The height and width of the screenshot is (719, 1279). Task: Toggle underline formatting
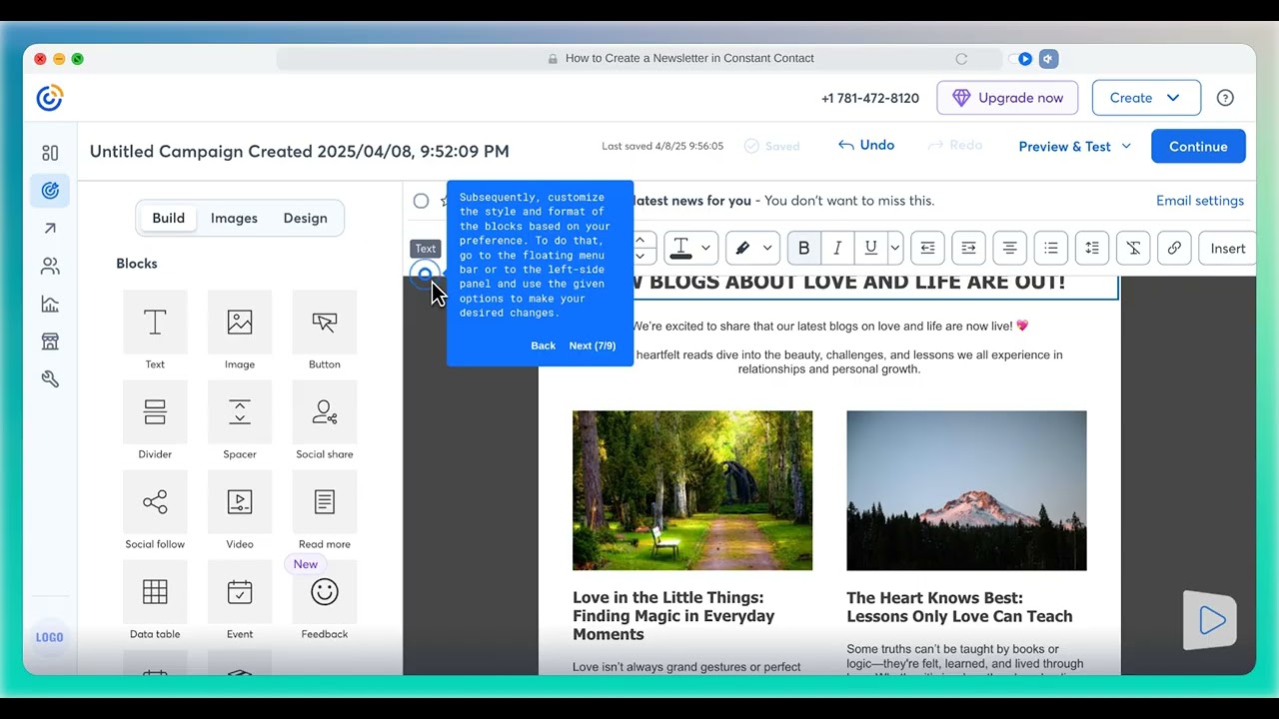point(870,248)
